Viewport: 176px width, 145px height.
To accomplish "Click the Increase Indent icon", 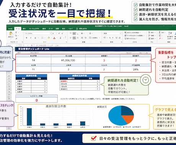I will [86, 38].
